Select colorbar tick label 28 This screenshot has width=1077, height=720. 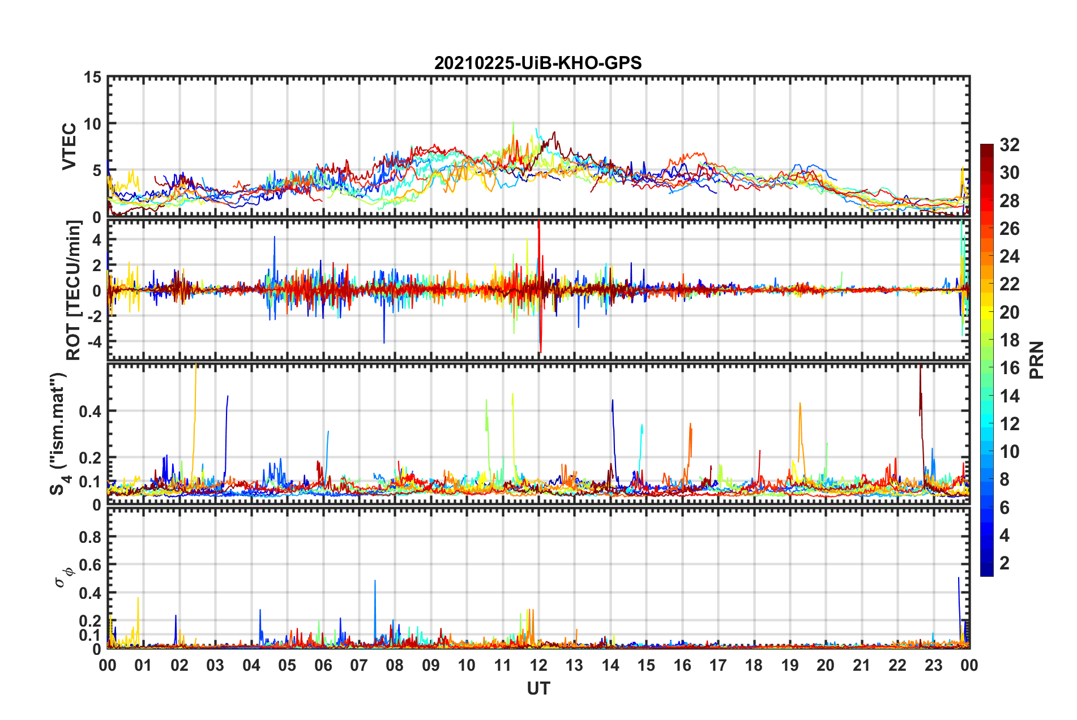click(x=1009, y=201)
